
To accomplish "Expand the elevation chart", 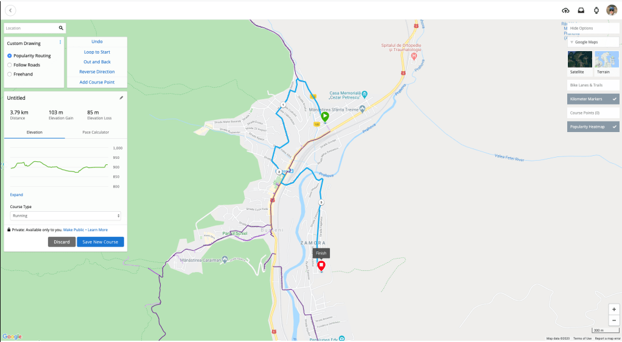I will click(x=16, y=195).
